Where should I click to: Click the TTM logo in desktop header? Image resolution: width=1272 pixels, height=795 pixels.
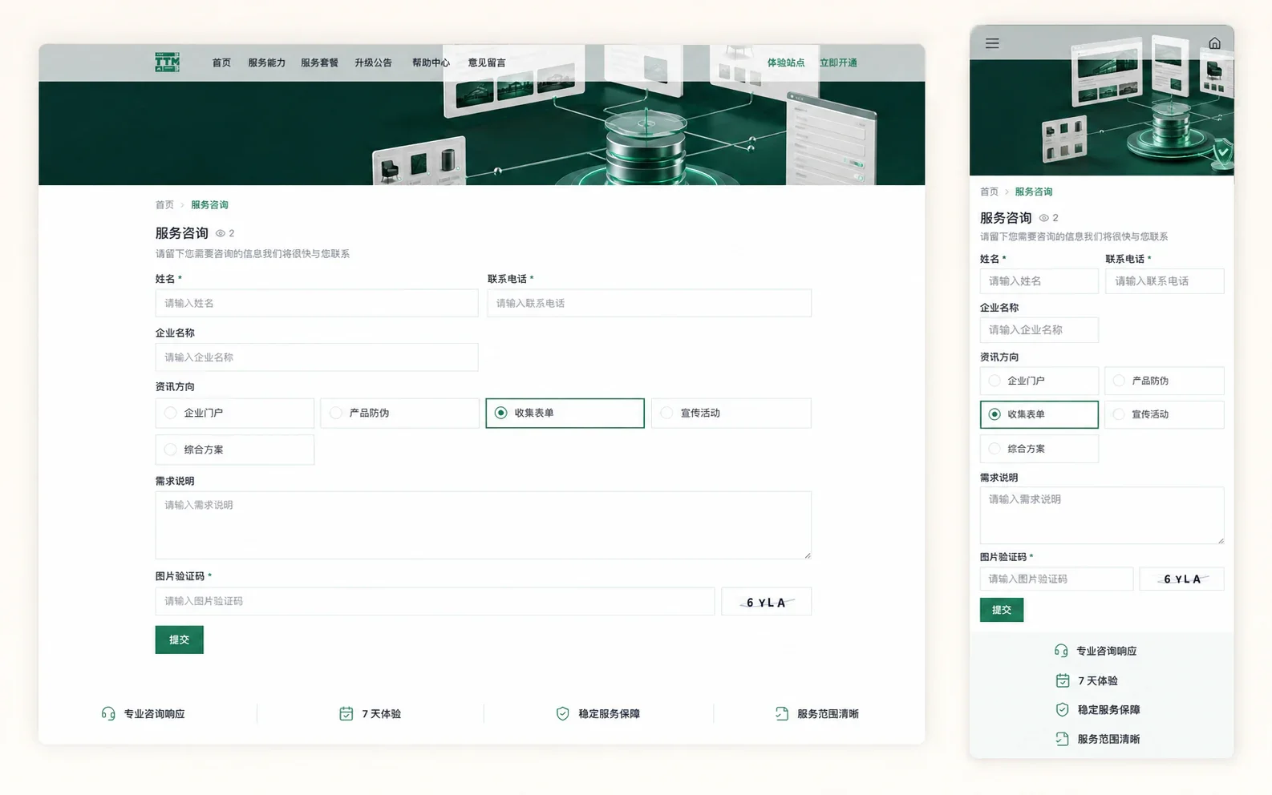coord(167,63)
